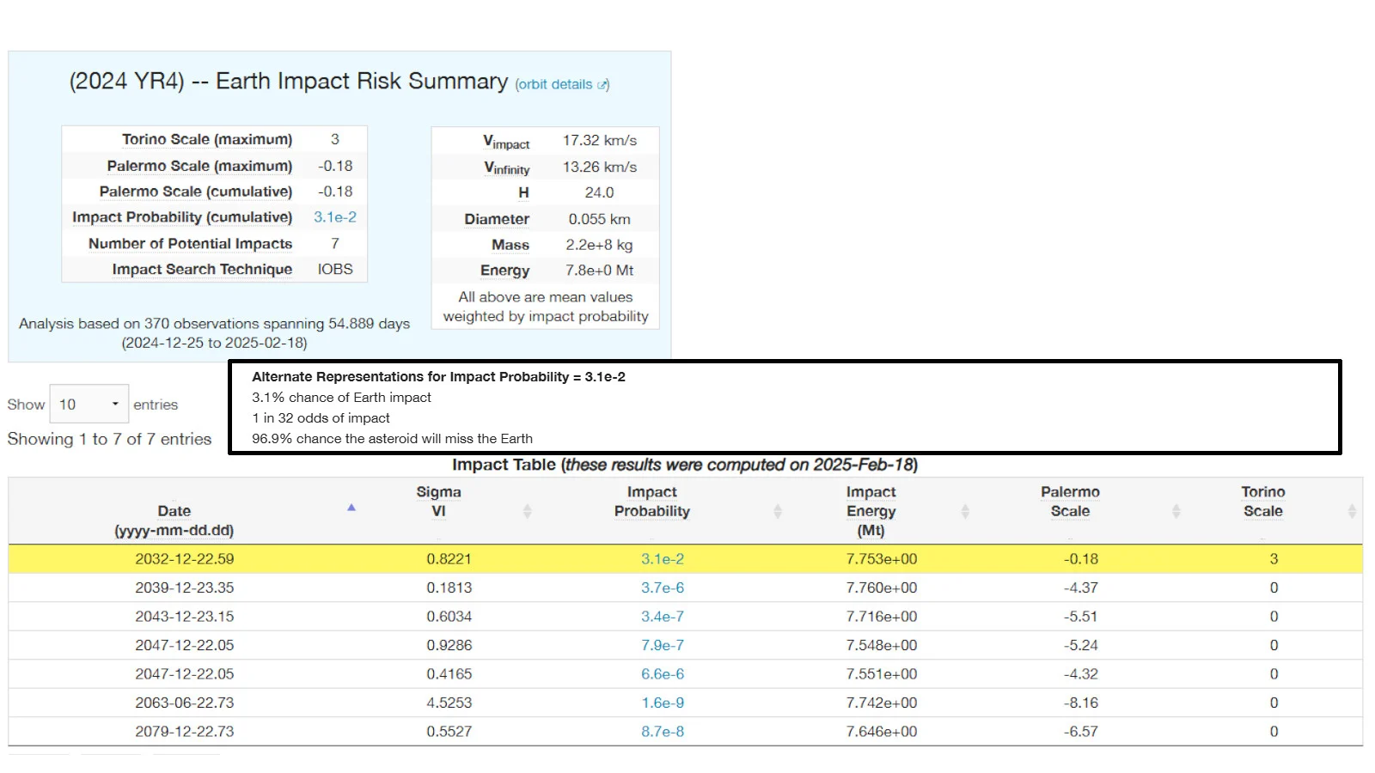Click the Palermo Scale (cumulative) label
The height and width of the screenshot is (773, 1375).
(x=196, y=192)
